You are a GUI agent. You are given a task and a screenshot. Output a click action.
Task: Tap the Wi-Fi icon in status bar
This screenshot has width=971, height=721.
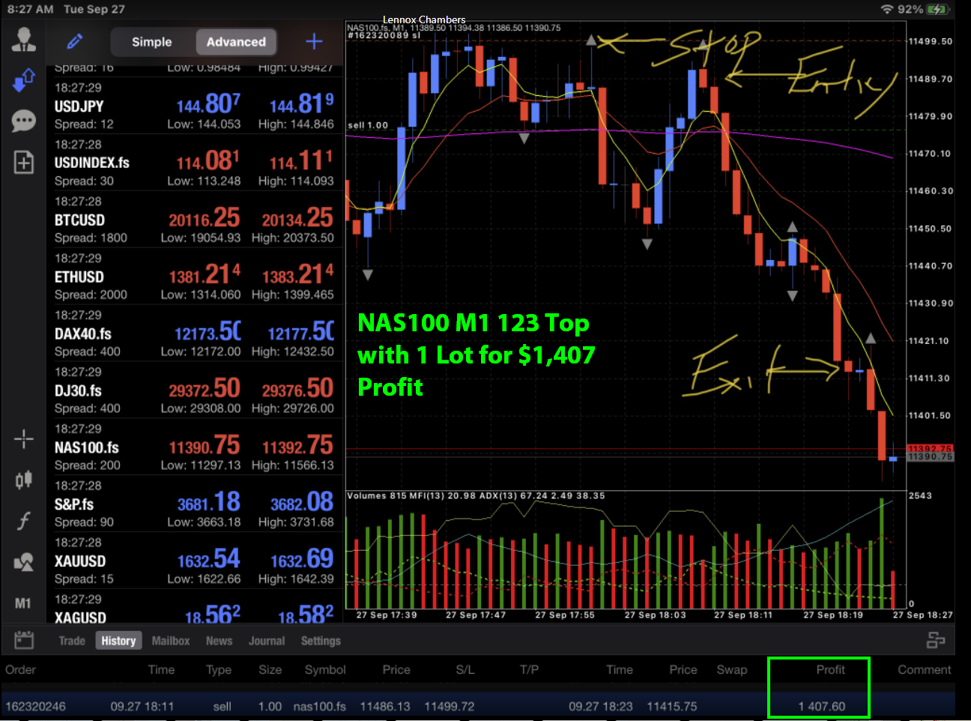tap(887, 10)
